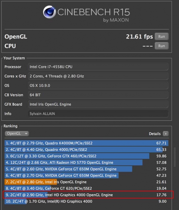The width and height of the screenshot is (179, 210).
Task: Click the 17.76 score value
Action: (x=161, y=195)
